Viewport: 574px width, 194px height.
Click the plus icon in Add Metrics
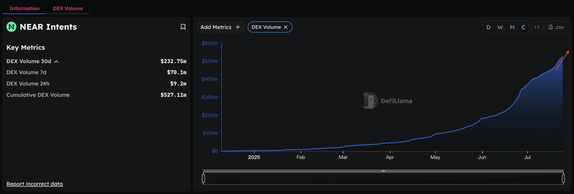coord(238,27)
